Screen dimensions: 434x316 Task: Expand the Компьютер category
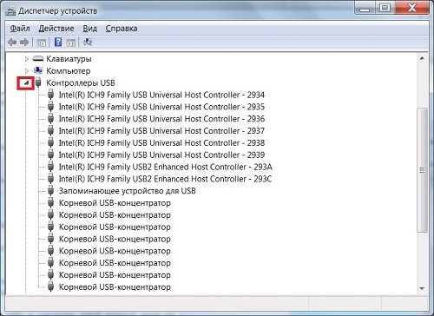coord(27,71)
